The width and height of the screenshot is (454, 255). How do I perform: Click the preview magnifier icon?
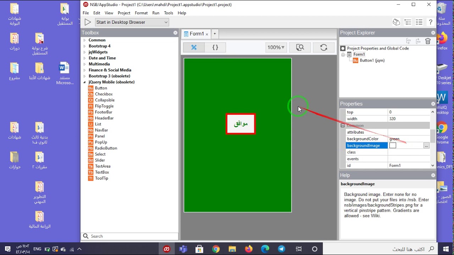point(300,47)
